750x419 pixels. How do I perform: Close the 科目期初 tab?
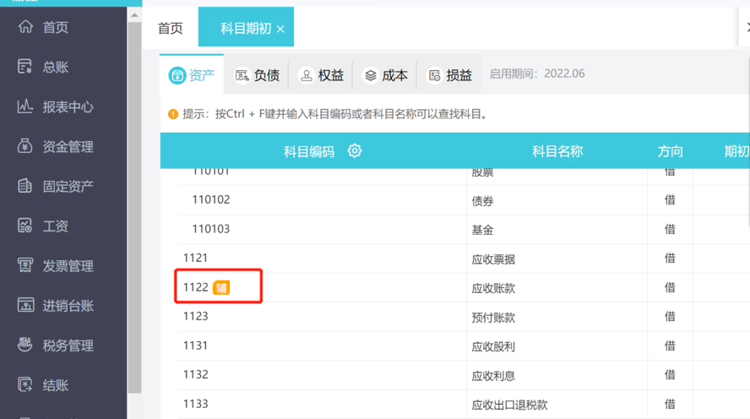(x=280, y=30)
